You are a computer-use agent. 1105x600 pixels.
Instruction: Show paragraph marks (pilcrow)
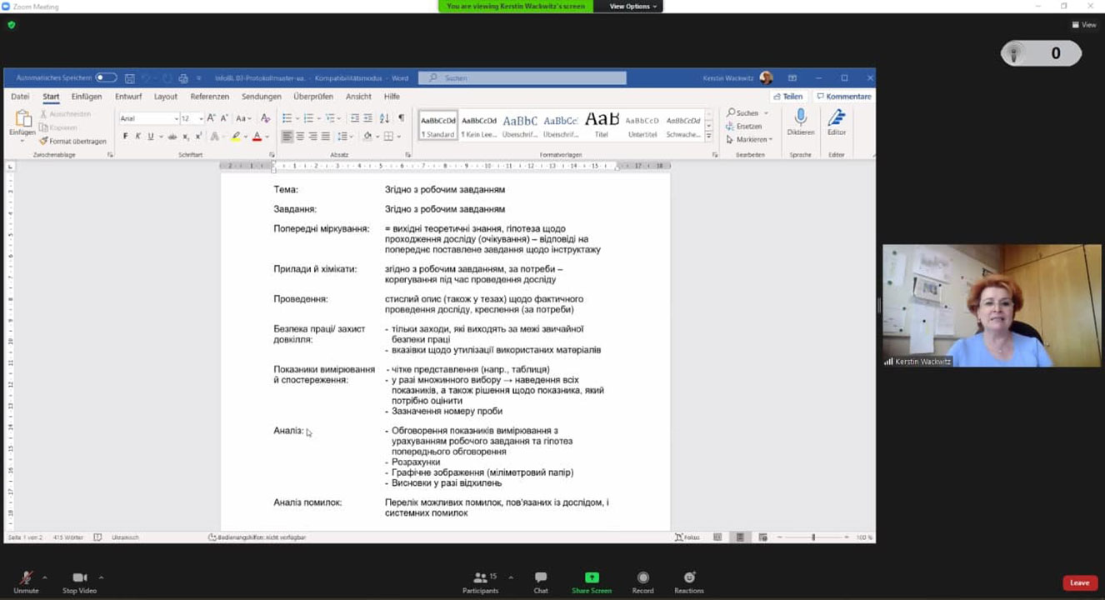pos(401,118)
